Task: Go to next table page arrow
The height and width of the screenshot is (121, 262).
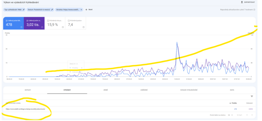Action: (252, 115)
